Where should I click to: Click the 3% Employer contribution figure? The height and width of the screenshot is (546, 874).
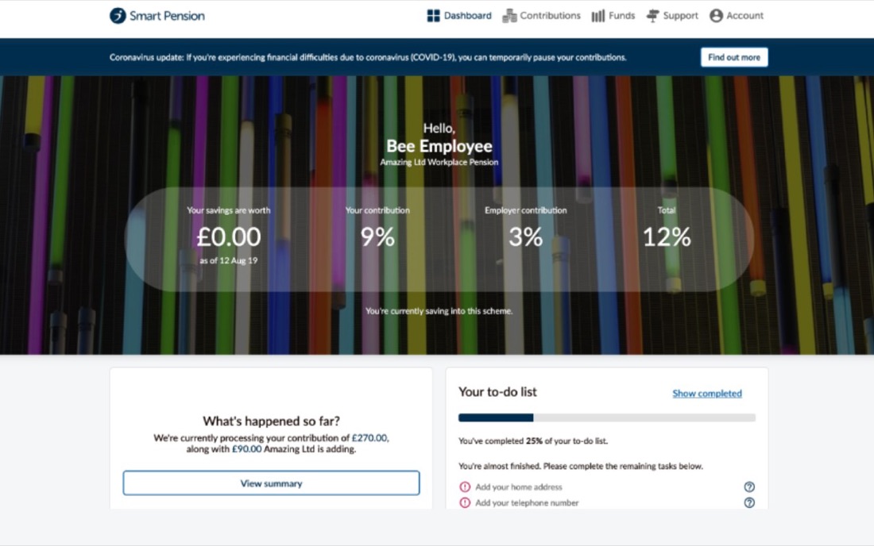(526, 236)
